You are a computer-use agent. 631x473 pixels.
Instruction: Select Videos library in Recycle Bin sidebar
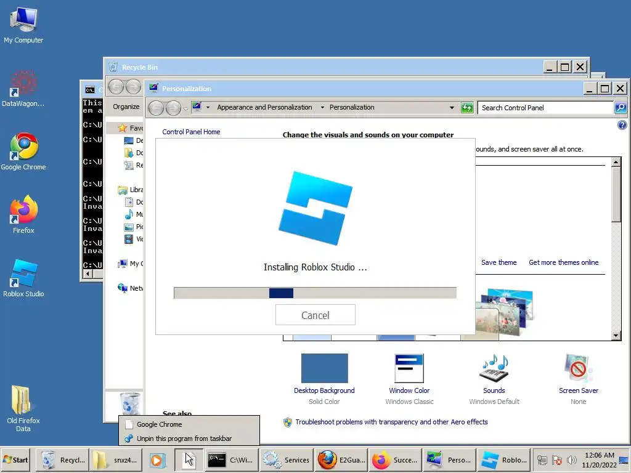click(134, 240)
